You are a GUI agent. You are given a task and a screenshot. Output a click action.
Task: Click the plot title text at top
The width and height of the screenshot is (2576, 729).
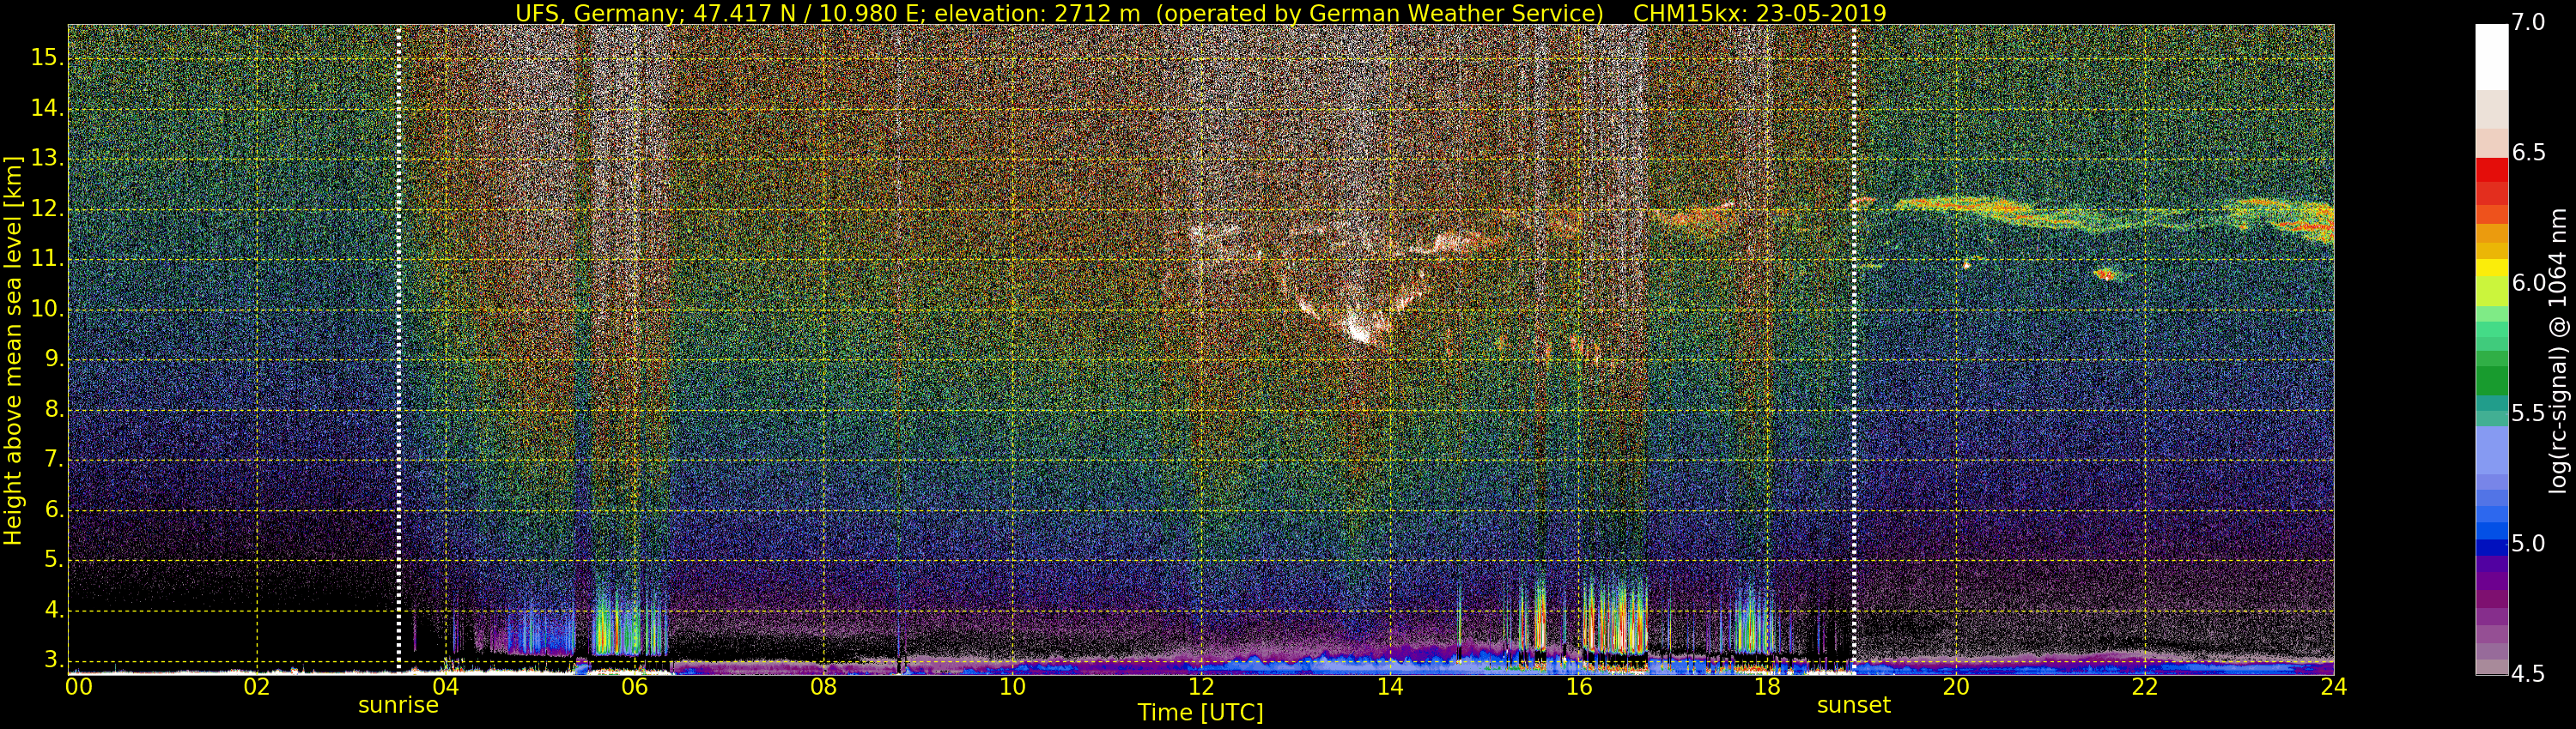point(1200,13)
